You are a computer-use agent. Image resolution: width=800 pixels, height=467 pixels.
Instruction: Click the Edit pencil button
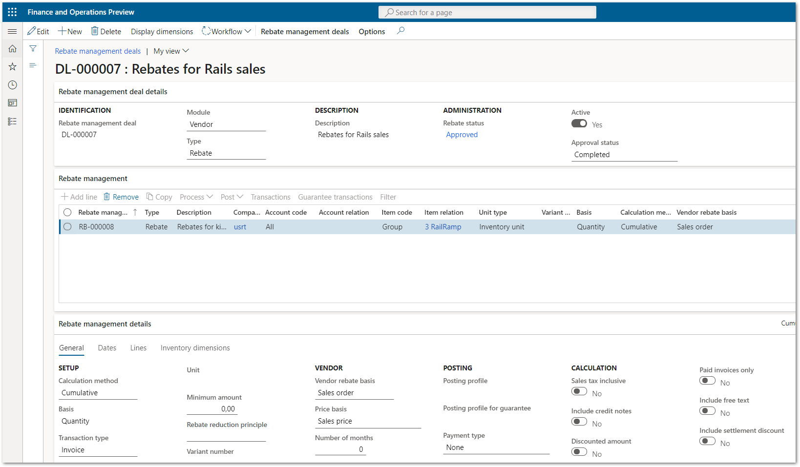(38, 31)
